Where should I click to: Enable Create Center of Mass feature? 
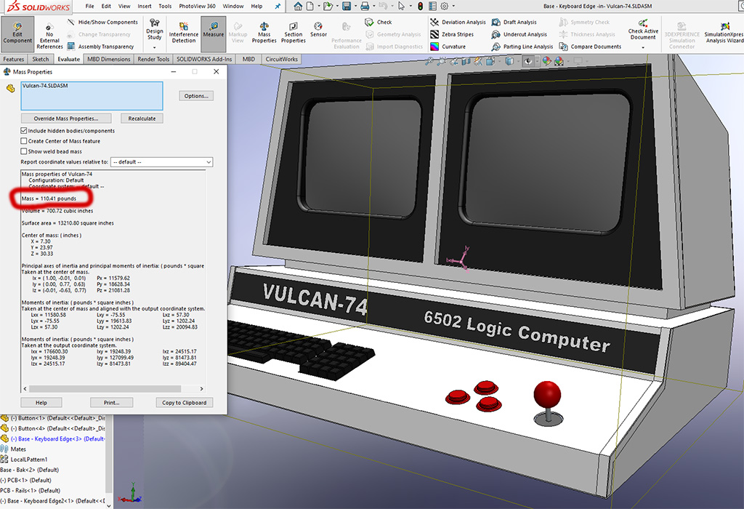click(x=24, y=141)
